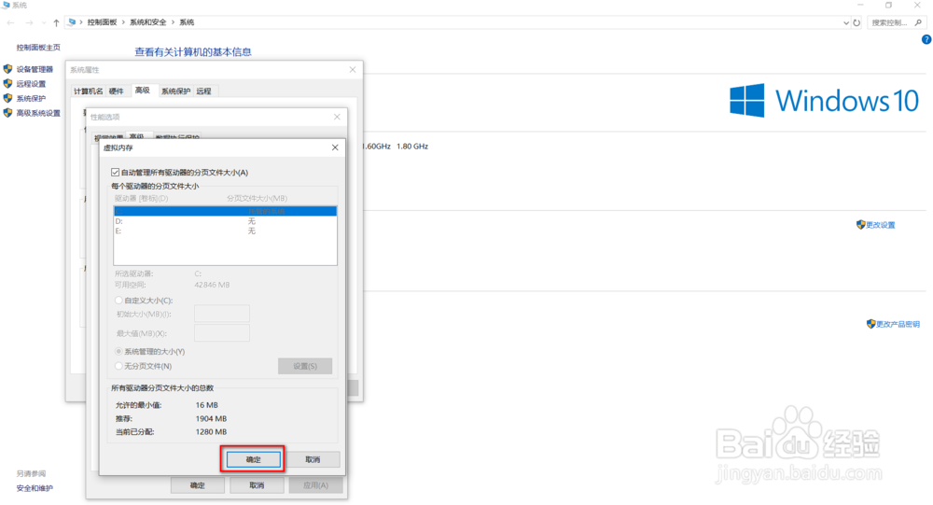This screenshot has height=505, width=933.
Task: Refresh the Control Panel address bar
Action: pos(856,22)
